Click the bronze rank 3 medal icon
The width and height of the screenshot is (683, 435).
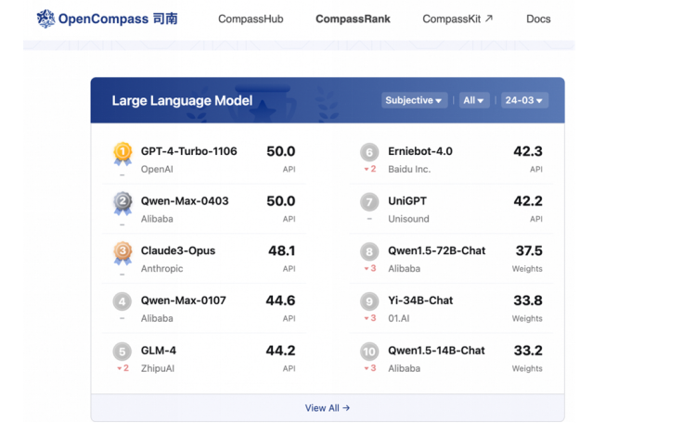tap(122, 253)
